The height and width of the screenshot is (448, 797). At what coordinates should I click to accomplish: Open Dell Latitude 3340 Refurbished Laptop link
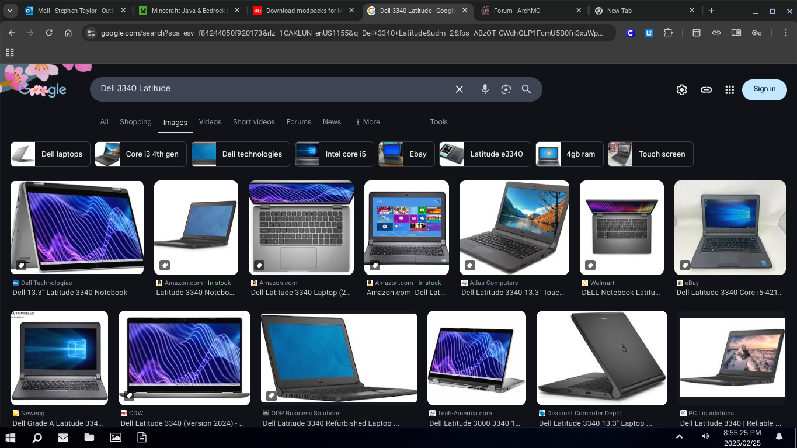[331, 423]
